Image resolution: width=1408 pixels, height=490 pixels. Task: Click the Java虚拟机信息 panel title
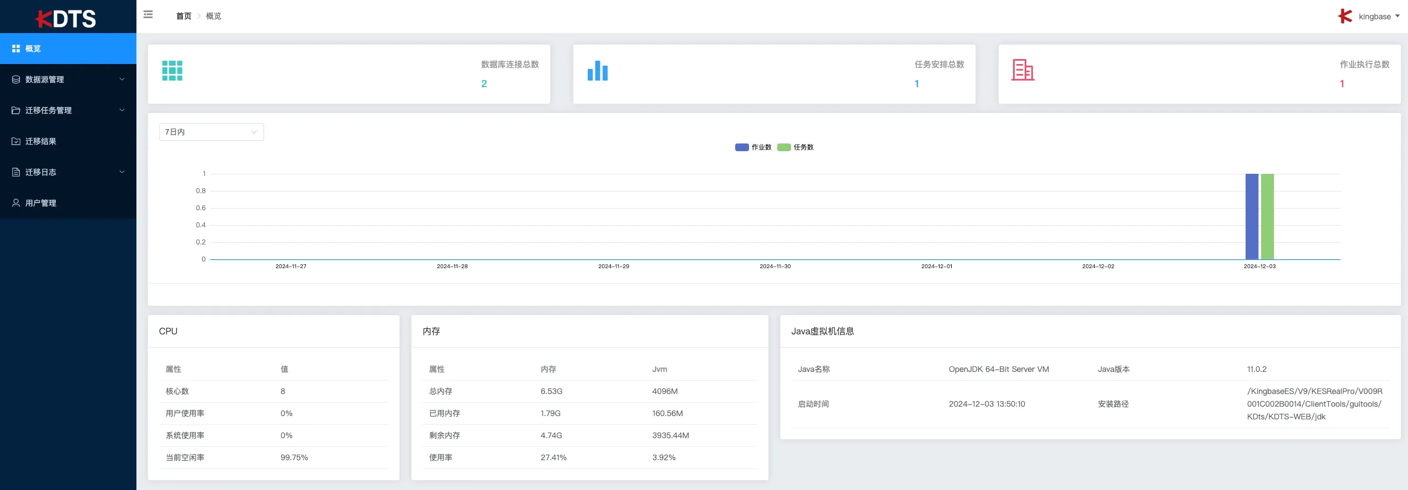pos(822,331)
